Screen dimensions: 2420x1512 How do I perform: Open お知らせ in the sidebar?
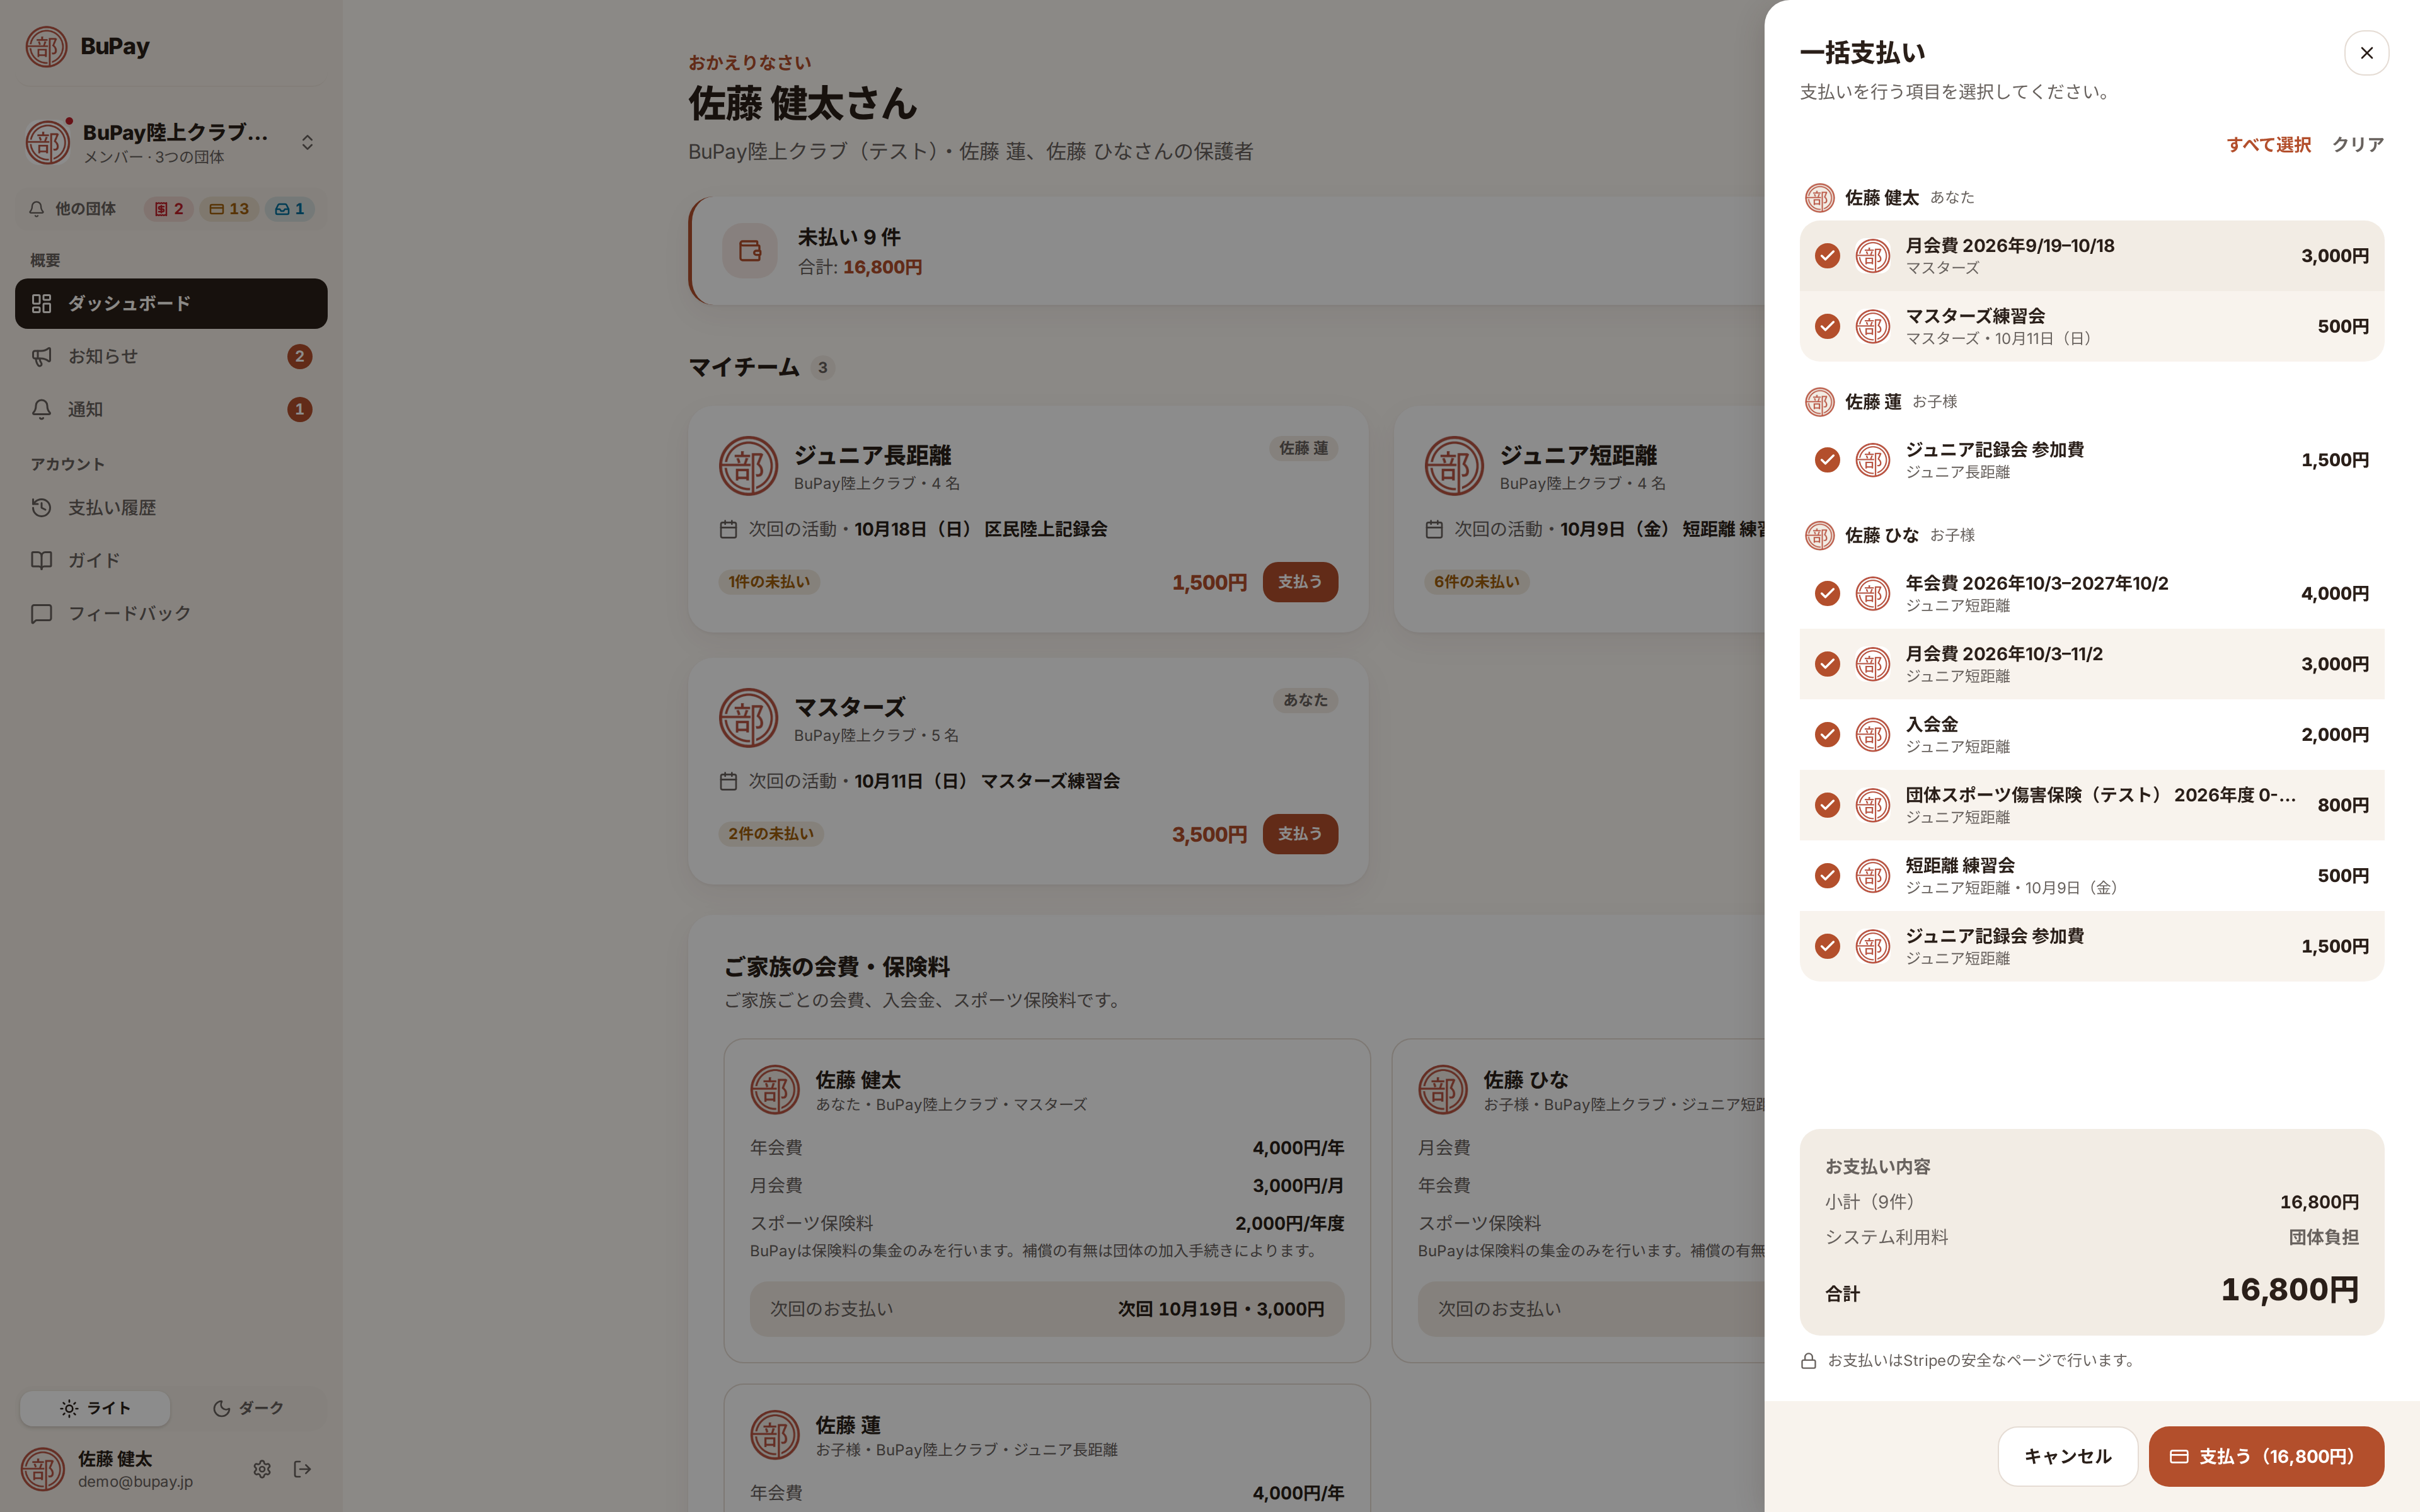[x=171, y=356]
